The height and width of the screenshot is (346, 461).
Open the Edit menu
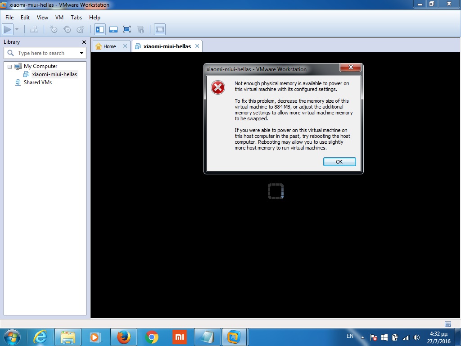pos(25,18)
